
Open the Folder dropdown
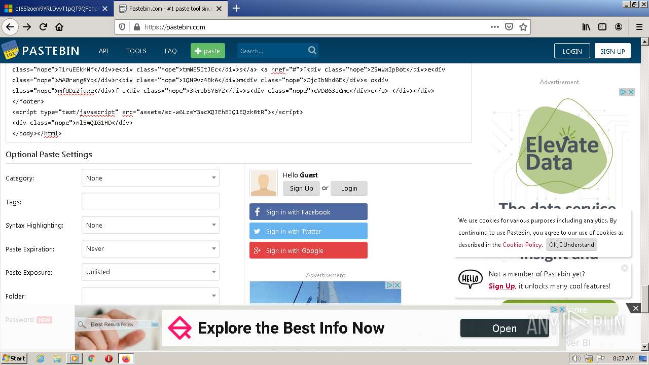[151, 296]
